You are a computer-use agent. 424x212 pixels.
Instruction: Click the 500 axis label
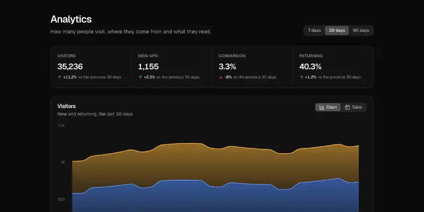61,200
